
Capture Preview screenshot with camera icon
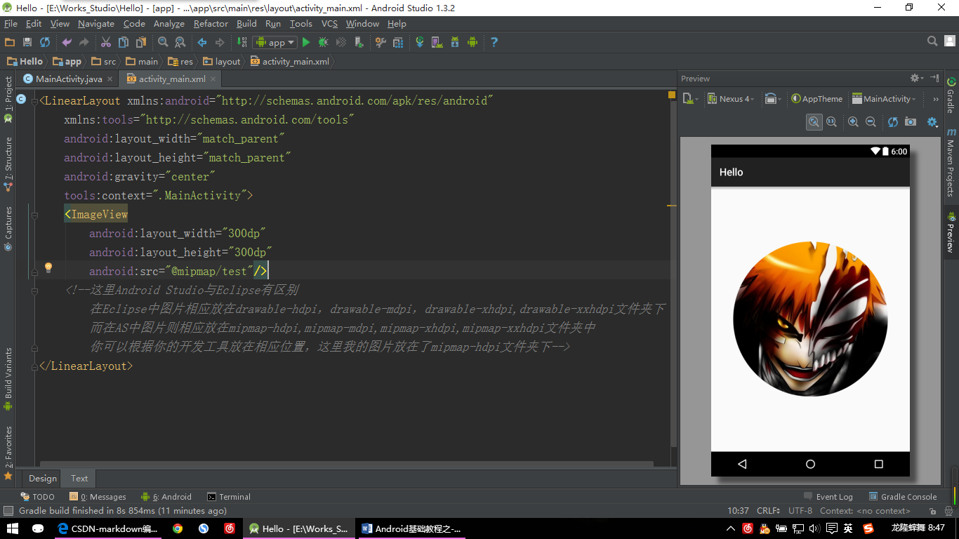coord(911,121)
